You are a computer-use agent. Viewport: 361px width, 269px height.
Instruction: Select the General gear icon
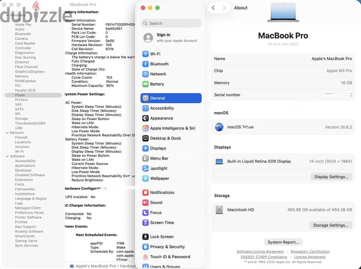click(145, 98)
